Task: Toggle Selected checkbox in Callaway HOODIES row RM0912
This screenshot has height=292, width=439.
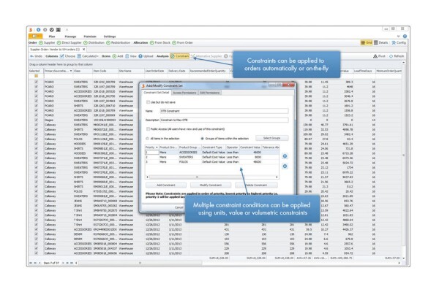Action: (36, 144)
